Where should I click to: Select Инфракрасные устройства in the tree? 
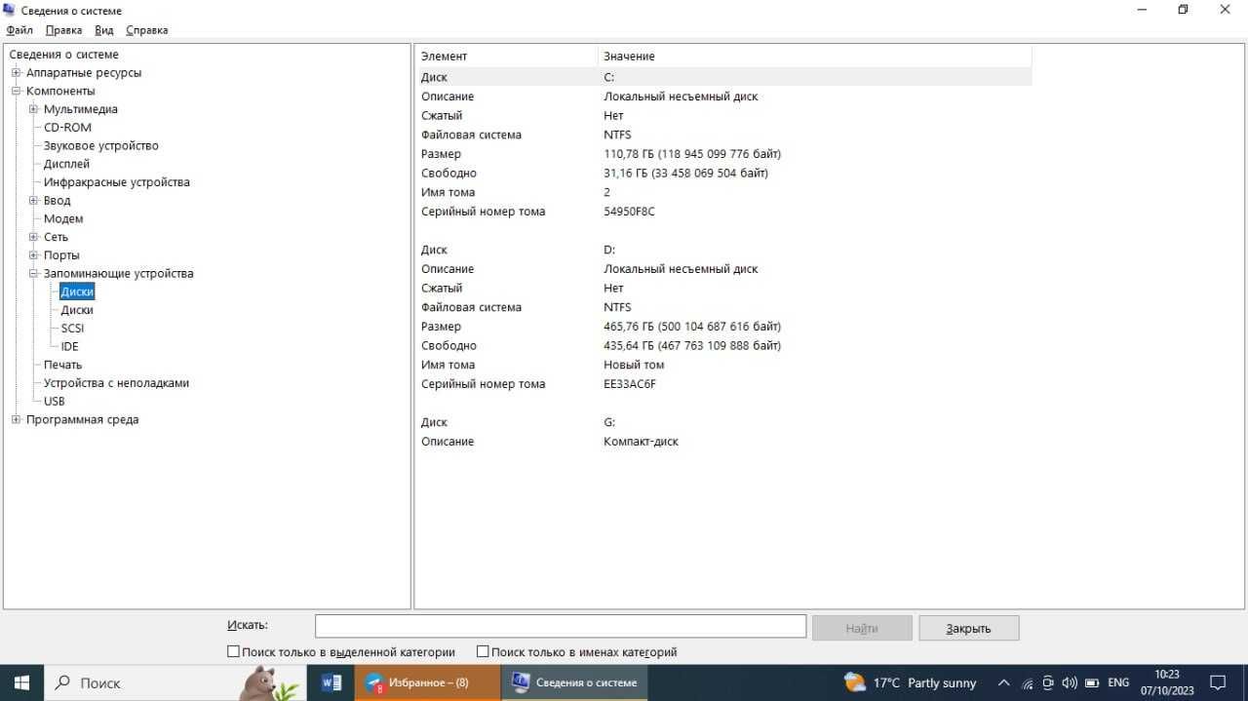coord(117,182)
